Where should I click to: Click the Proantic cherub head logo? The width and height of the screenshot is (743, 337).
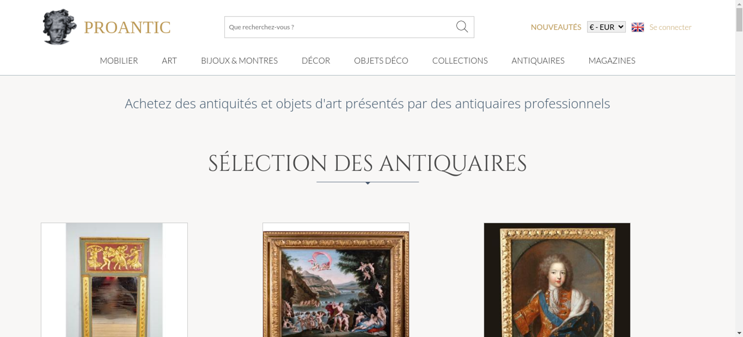pos(59,27)
